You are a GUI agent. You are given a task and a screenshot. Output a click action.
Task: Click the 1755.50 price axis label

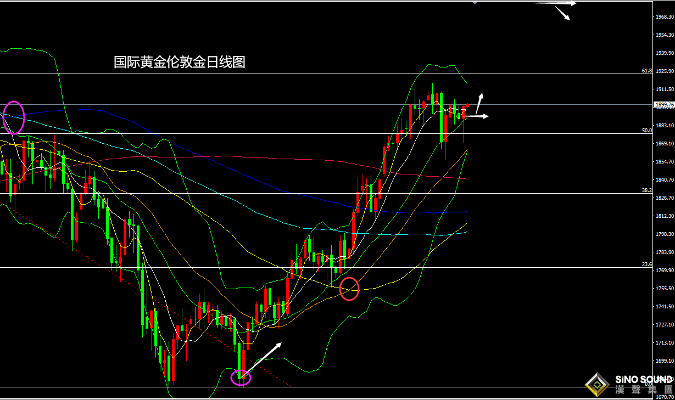point(665,289)
